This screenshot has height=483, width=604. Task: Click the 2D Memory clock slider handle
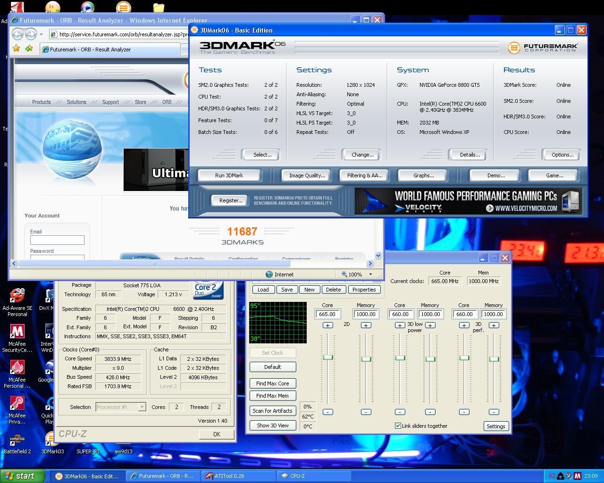coord(366,359)
